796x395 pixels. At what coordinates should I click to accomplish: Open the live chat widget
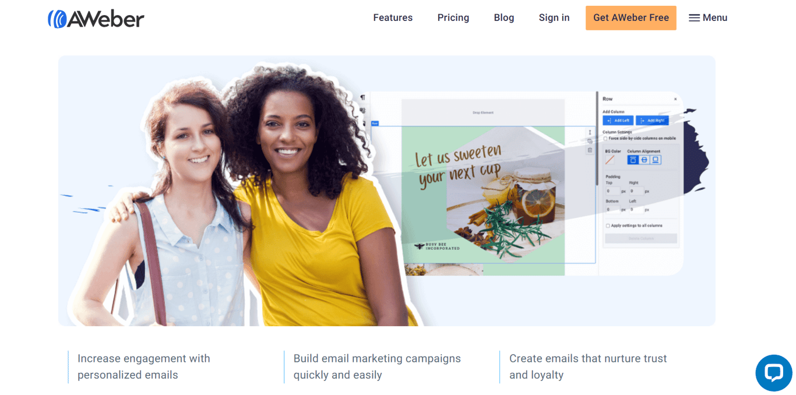point(773,373)
